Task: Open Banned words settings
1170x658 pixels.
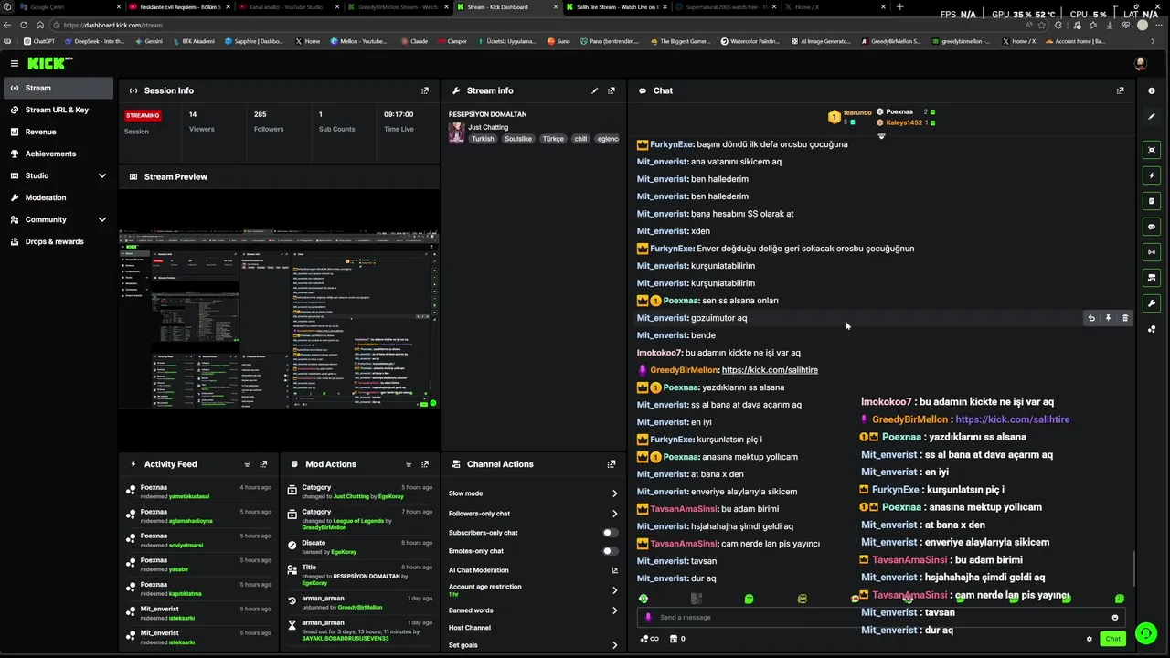Action: [x=534, y=610]
